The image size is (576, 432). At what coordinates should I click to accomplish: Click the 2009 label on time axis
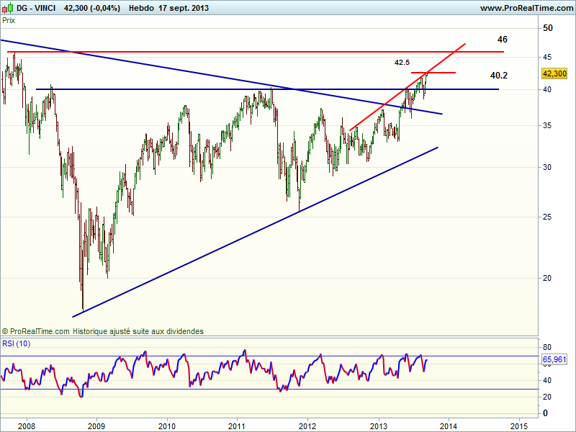(96, 425)
